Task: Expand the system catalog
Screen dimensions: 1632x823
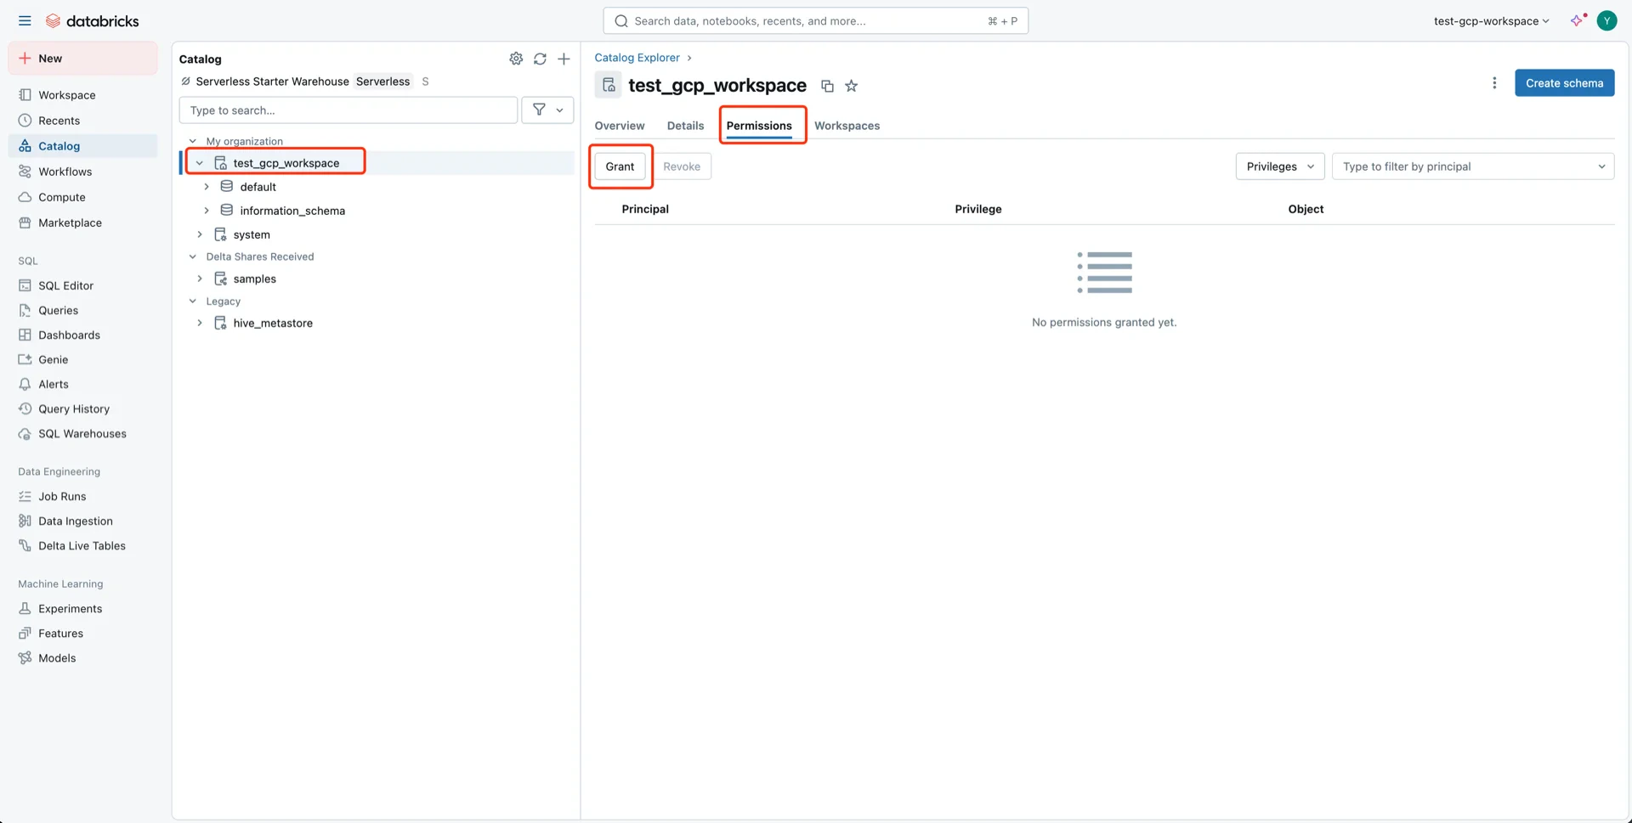Action: [200, 234]
